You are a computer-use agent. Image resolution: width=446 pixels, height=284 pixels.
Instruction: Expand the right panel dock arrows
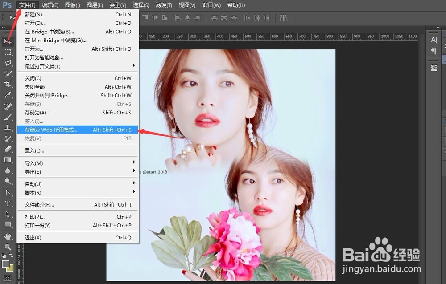438,28
